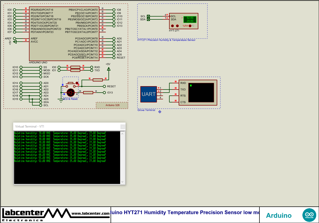Click the crosshair marker near Grove Terminal label
The width and height of the screenshot is (319, 223).
(x=160, y=112)
